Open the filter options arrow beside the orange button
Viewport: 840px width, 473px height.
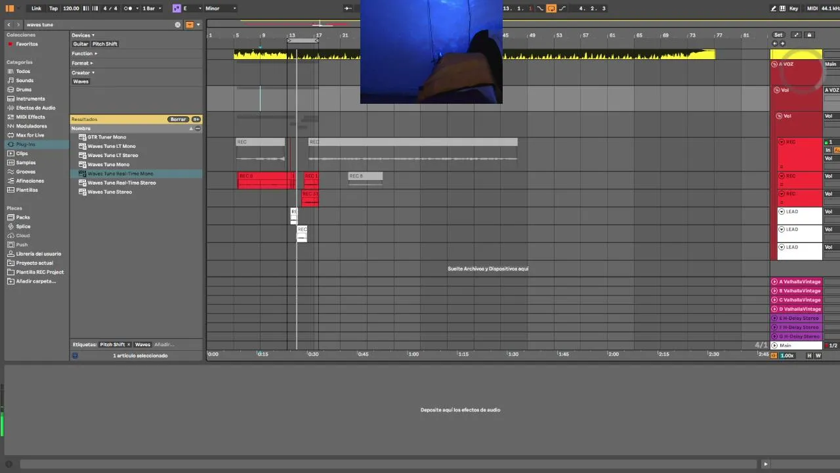coord(198,24)
